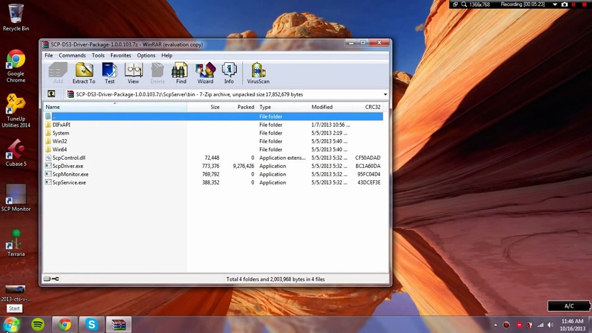Open the Tools menu
592x333 pixels.
[98, 55]
